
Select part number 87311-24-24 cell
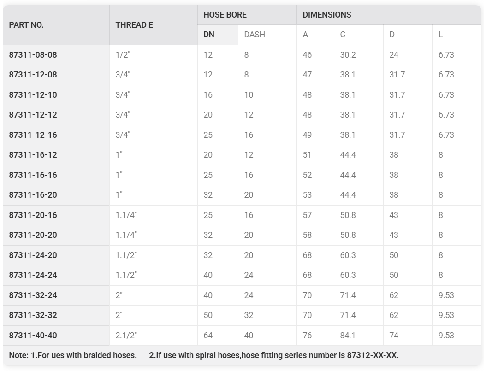click(56, 275)
